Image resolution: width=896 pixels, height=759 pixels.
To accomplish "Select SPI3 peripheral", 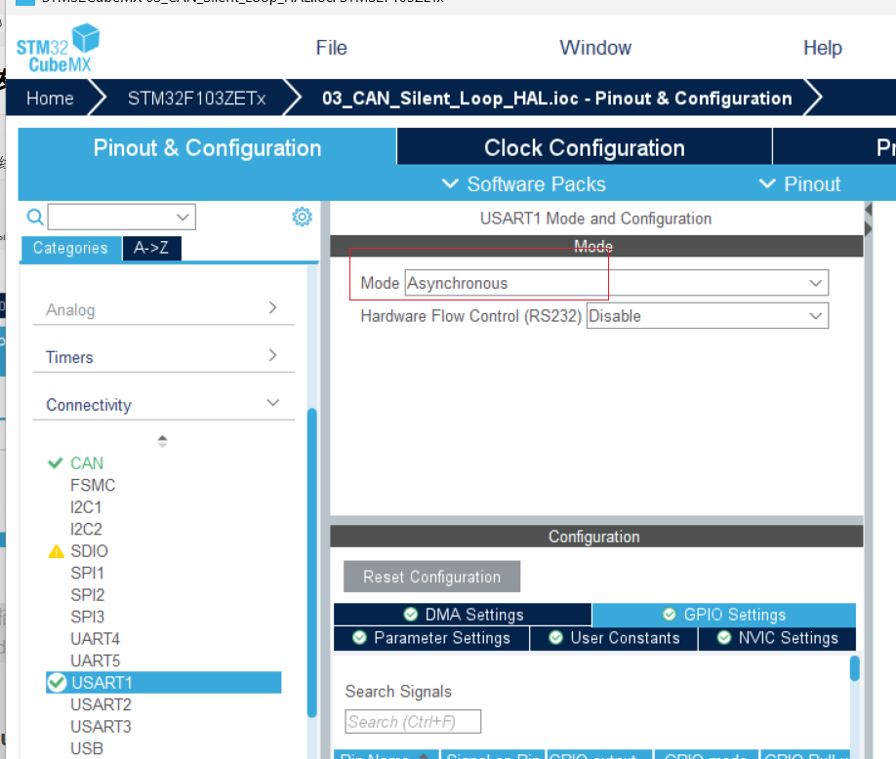I will pos(88,617).
